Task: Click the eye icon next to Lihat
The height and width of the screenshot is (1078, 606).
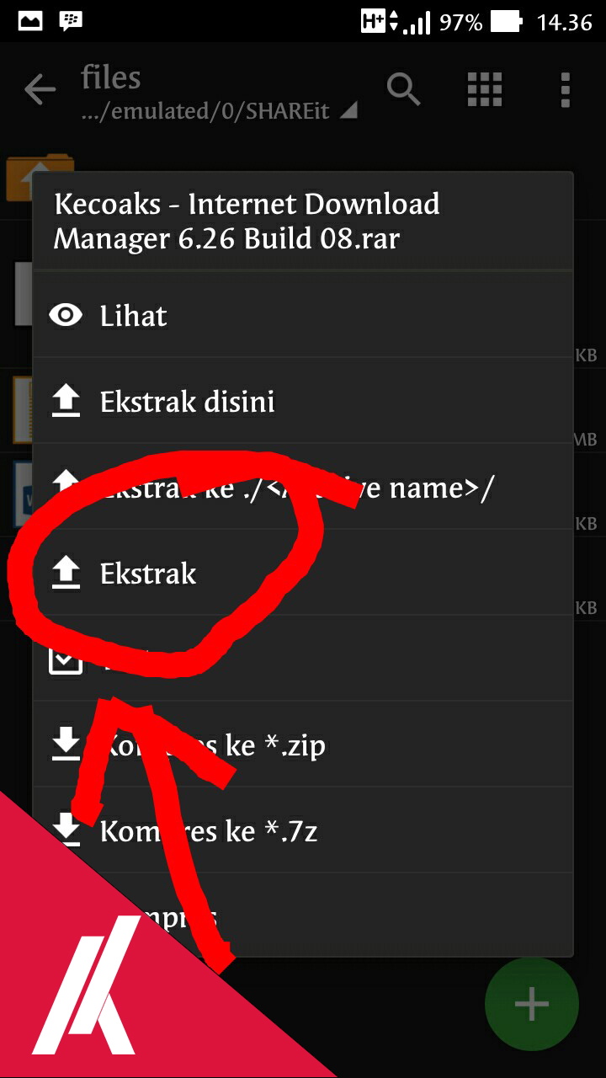Action: pos(66,316)
